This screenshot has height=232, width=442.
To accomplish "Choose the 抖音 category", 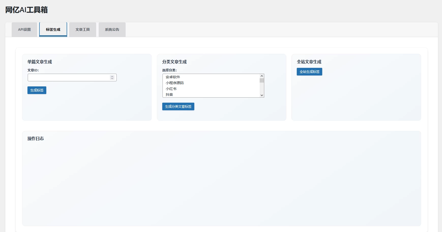I will tap(170, 95).
